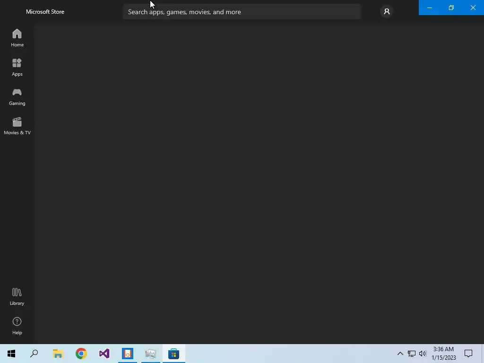484x363 pixels.
Task: Open the Action Center notifications
Action: (x=468, y=354)
